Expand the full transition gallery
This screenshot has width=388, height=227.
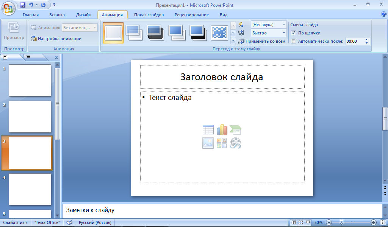click(233, 40)
